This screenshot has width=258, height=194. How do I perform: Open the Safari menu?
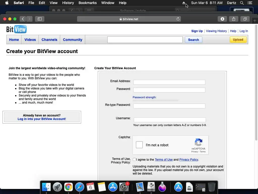click(19, 3)
